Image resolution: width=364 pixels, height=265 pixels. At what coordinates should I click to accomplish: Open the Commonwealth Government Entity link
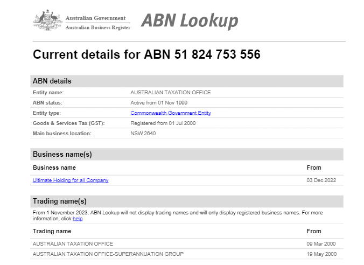coord(171,113)
